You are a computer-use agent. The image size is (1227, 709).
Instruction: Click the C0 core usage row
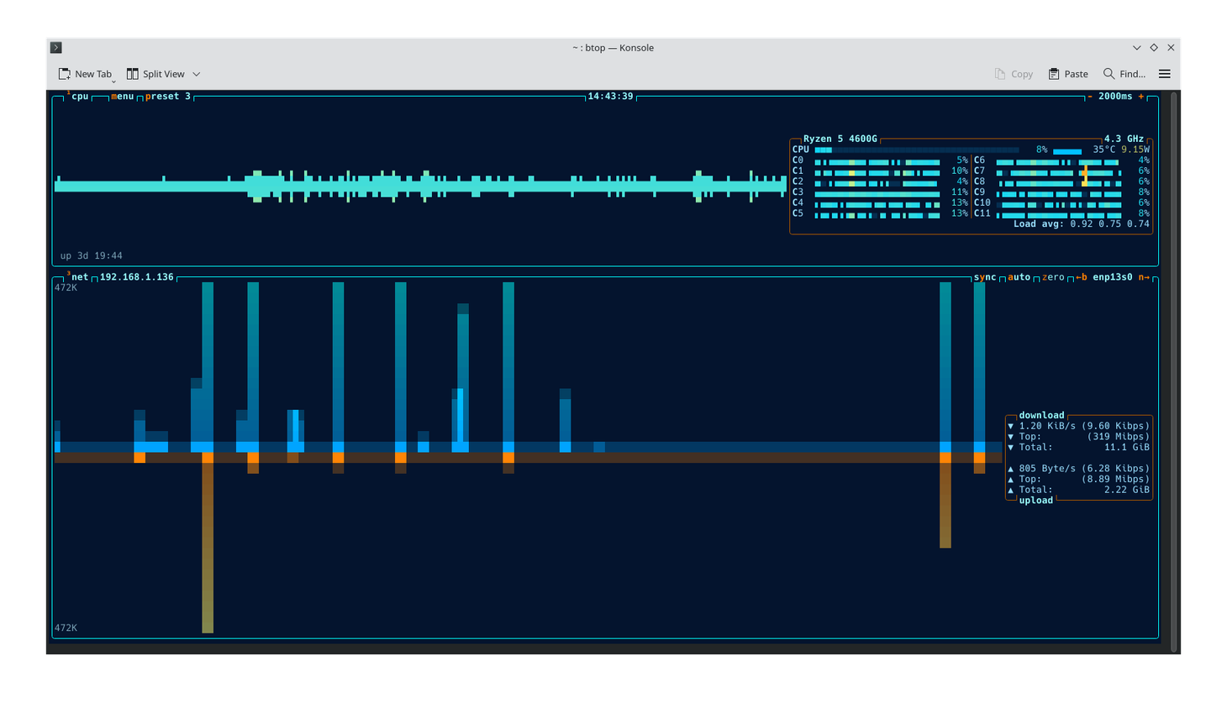point(880,160)
